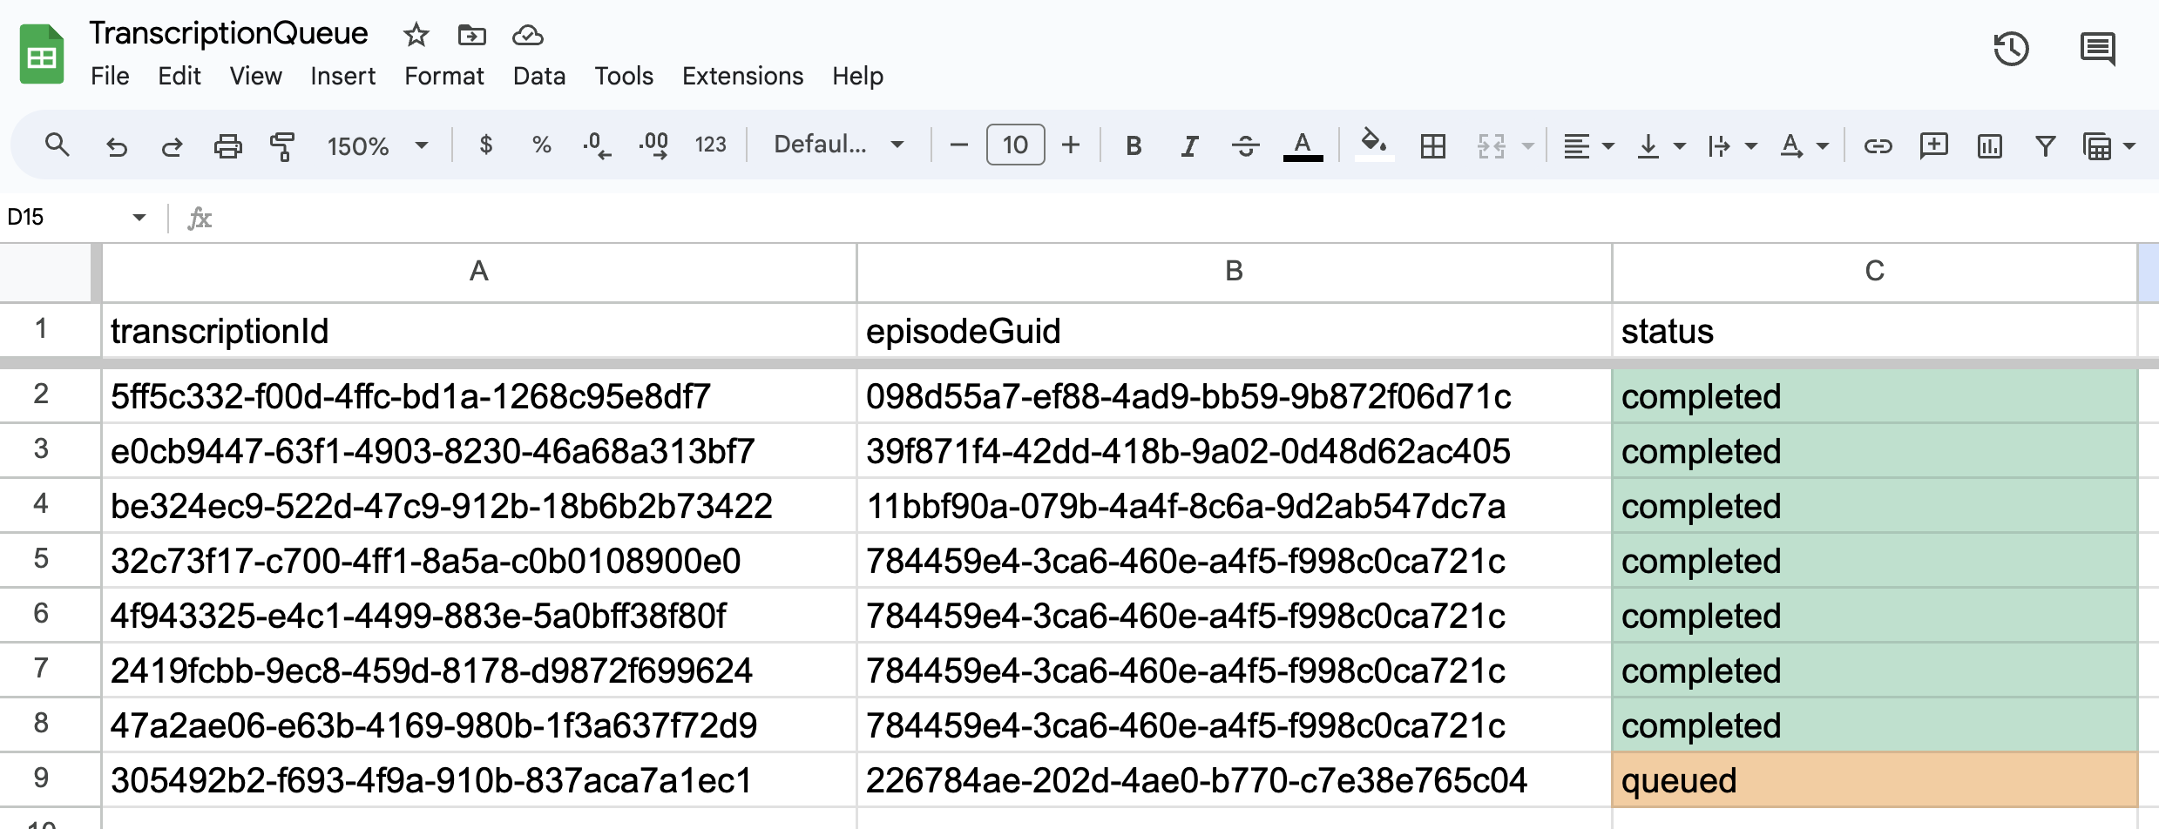Format as currency with dollar button

click(x=486, y=145)
